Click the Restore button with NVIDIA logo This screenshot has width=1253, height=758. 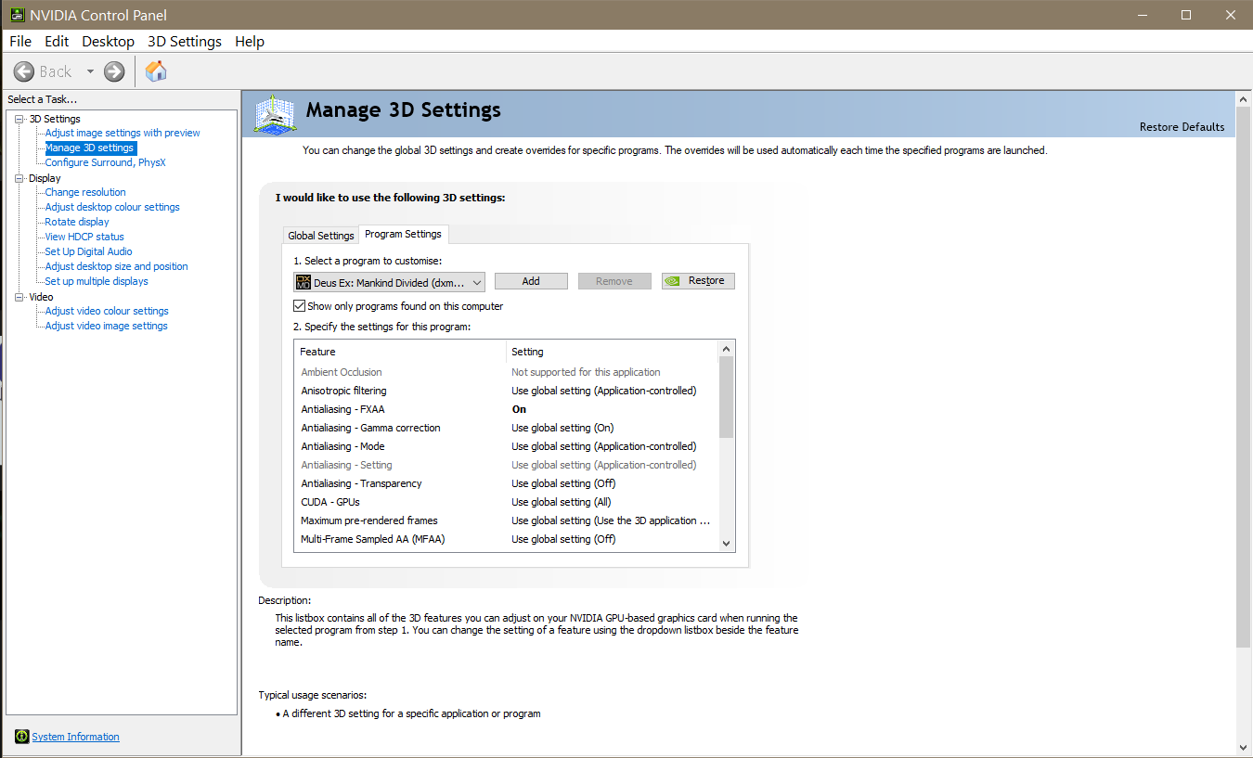click(698, 281)
